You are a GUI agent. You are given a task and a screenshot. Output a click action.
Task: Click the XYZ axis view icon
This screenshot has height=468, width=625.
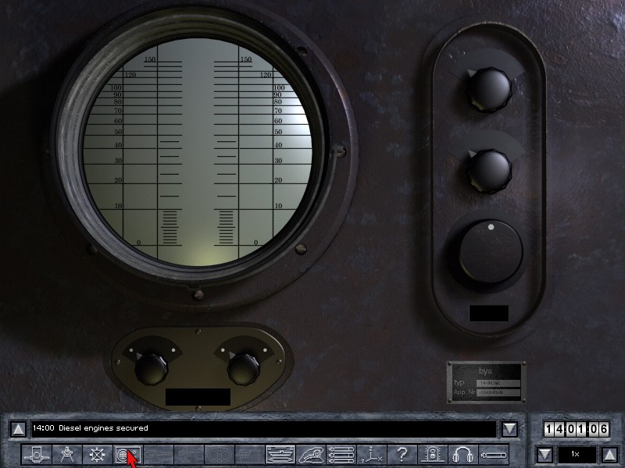(x=371, y=454)
